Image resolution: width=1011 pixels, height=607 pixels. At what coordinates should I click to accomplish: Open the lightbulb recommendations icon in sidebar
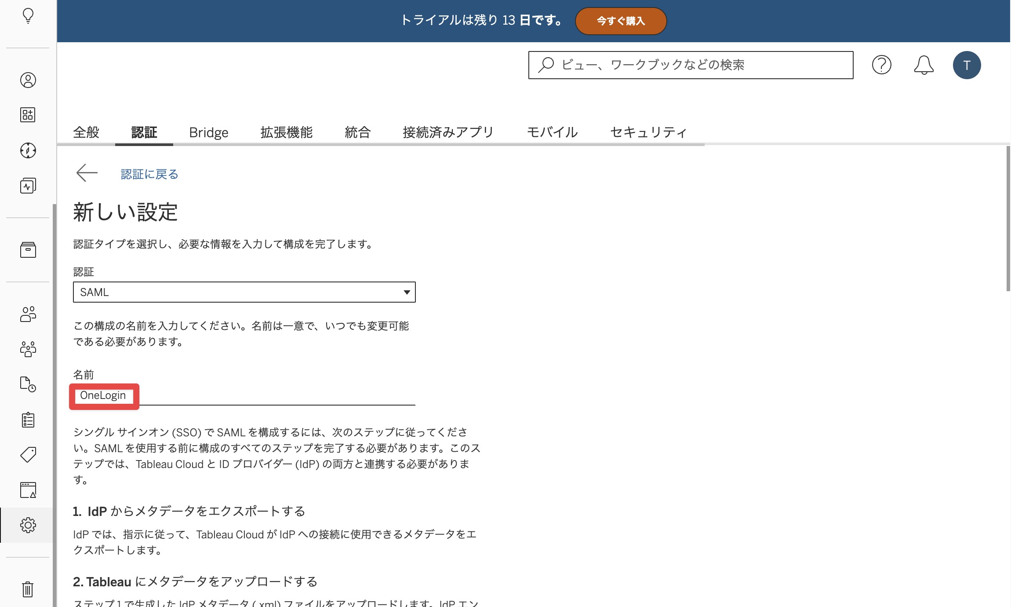(x=28, y=16)
